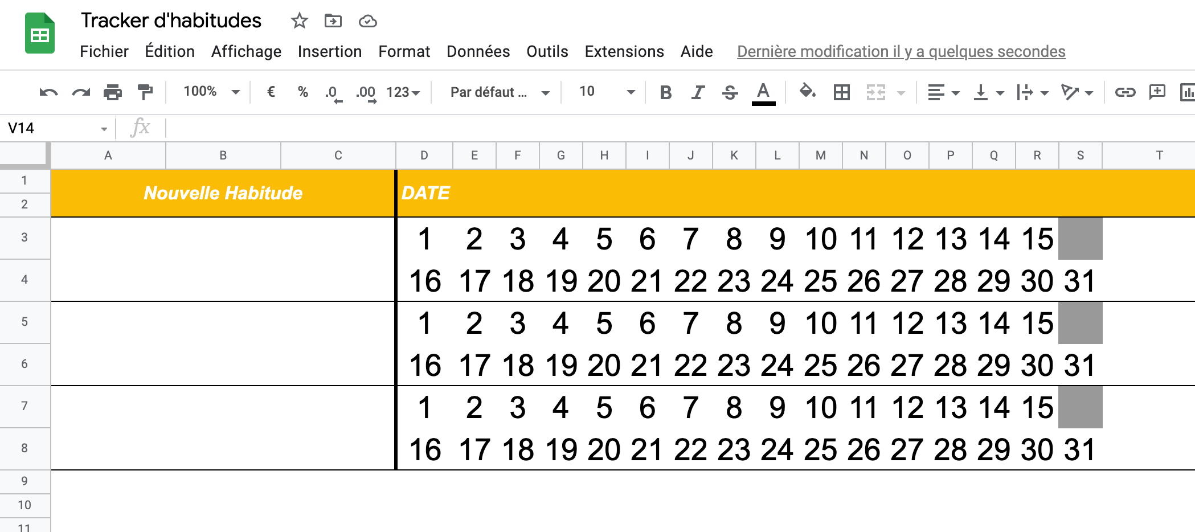Screen dimensions: 1195x532
Task: Click the Name box showing V14
Action: 57,128
